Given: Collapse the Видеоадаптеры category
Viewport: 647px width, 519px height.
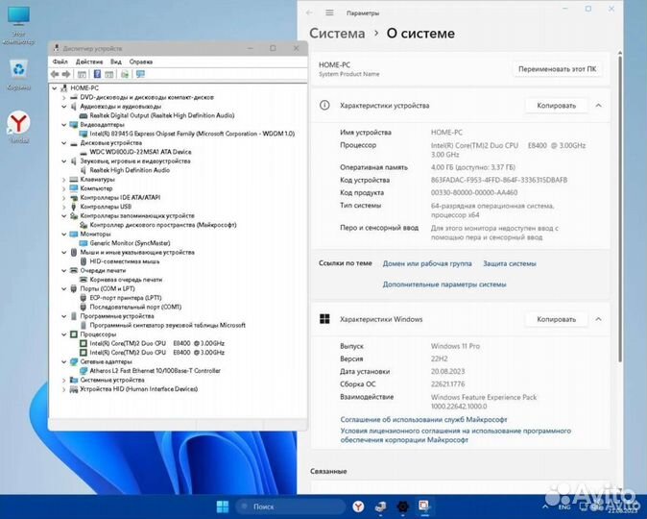Looking at the screenshot, I should tap(63, 125).
